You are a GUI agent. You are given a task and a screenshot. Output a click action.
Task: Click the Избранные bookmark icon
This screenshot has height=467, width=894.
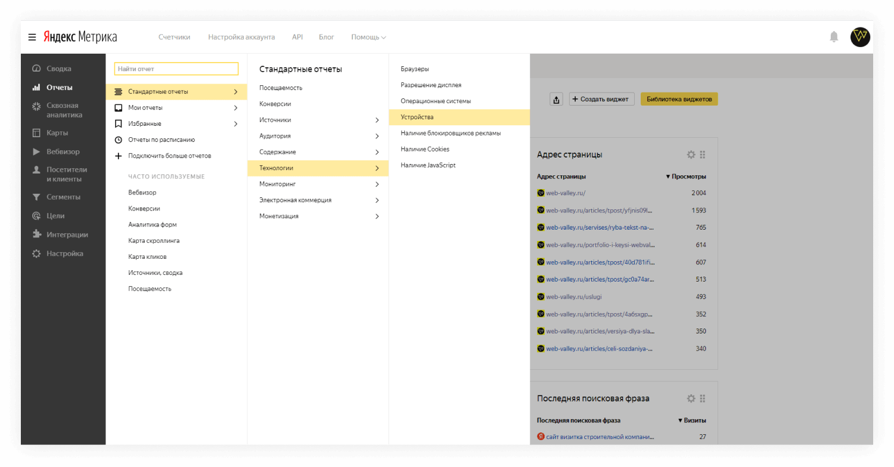point(118,124)
